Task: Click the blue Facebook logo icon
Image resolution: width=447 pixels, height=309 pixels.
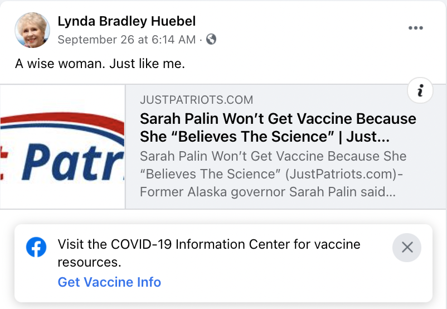Action: tap(36, 247)
